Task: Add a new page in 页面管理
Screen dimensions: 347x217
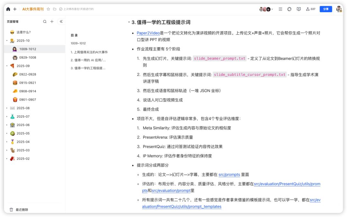Action: click(52, 22)
